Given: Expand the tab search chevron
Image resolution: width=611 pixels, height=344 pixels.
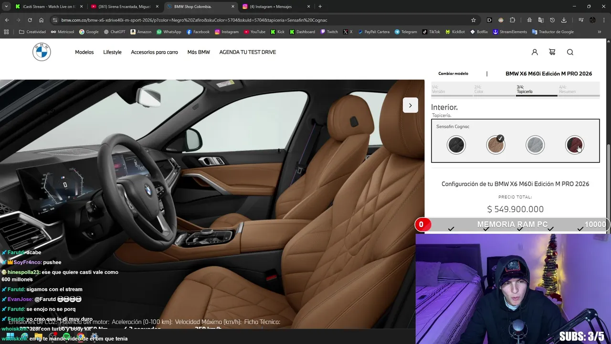Looking at the screenshot, I should [x=6, y=7].
